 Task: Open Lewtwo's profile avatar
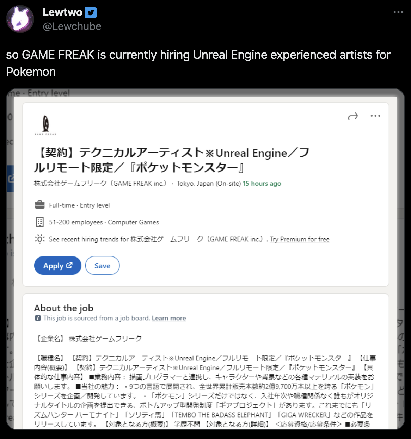click(20, 19)
